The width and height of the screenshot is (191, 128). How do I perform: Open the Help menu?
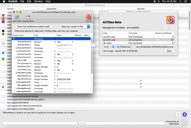point(48,2)
